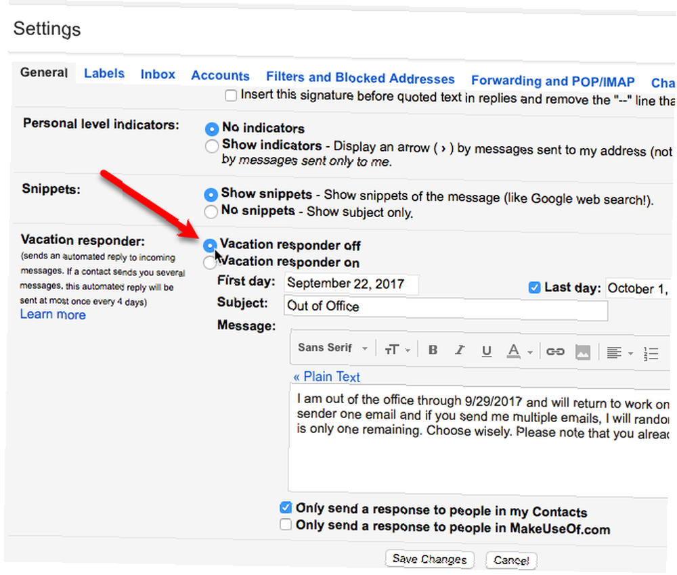
Task: Expand the alignment dropdown arrow
Action: [631, 354]
